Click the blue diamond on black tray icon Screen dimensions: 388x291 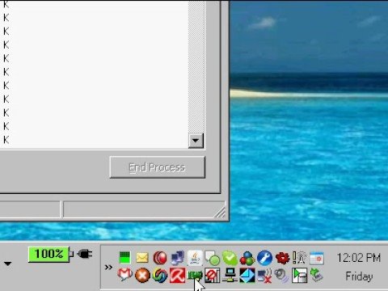pos(247,276)
